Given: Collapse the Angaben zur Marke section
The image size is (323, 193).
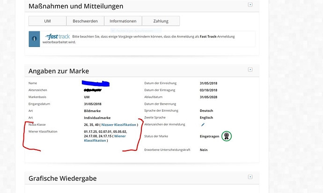Looking at the screenshot, I should [250, 70].
